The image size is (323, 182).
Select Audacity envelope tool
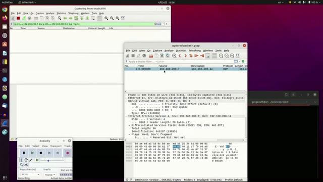tap(26, 160)
